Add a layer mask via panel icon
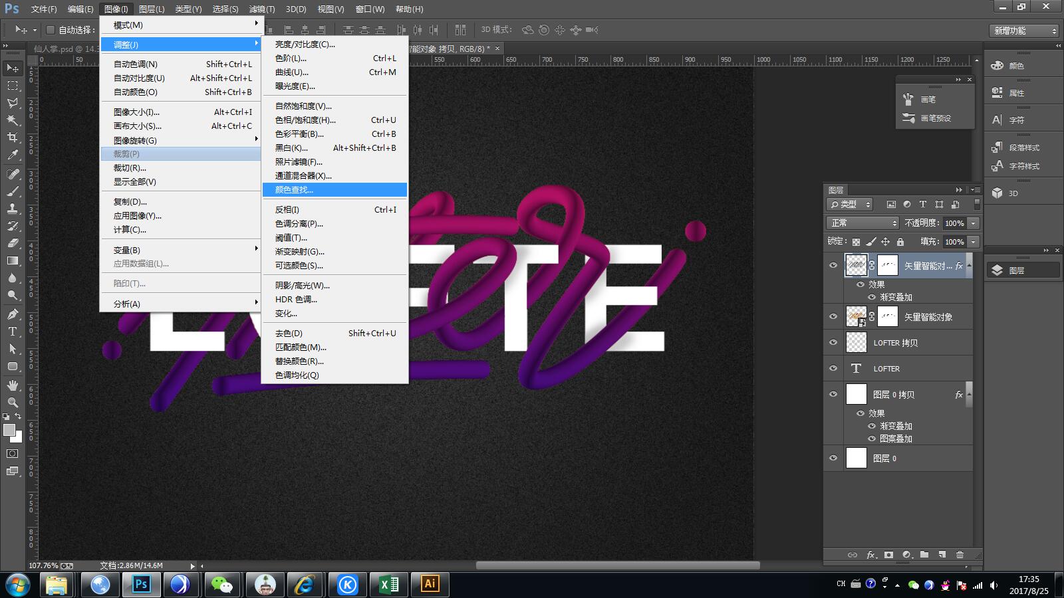 point(888,555)
